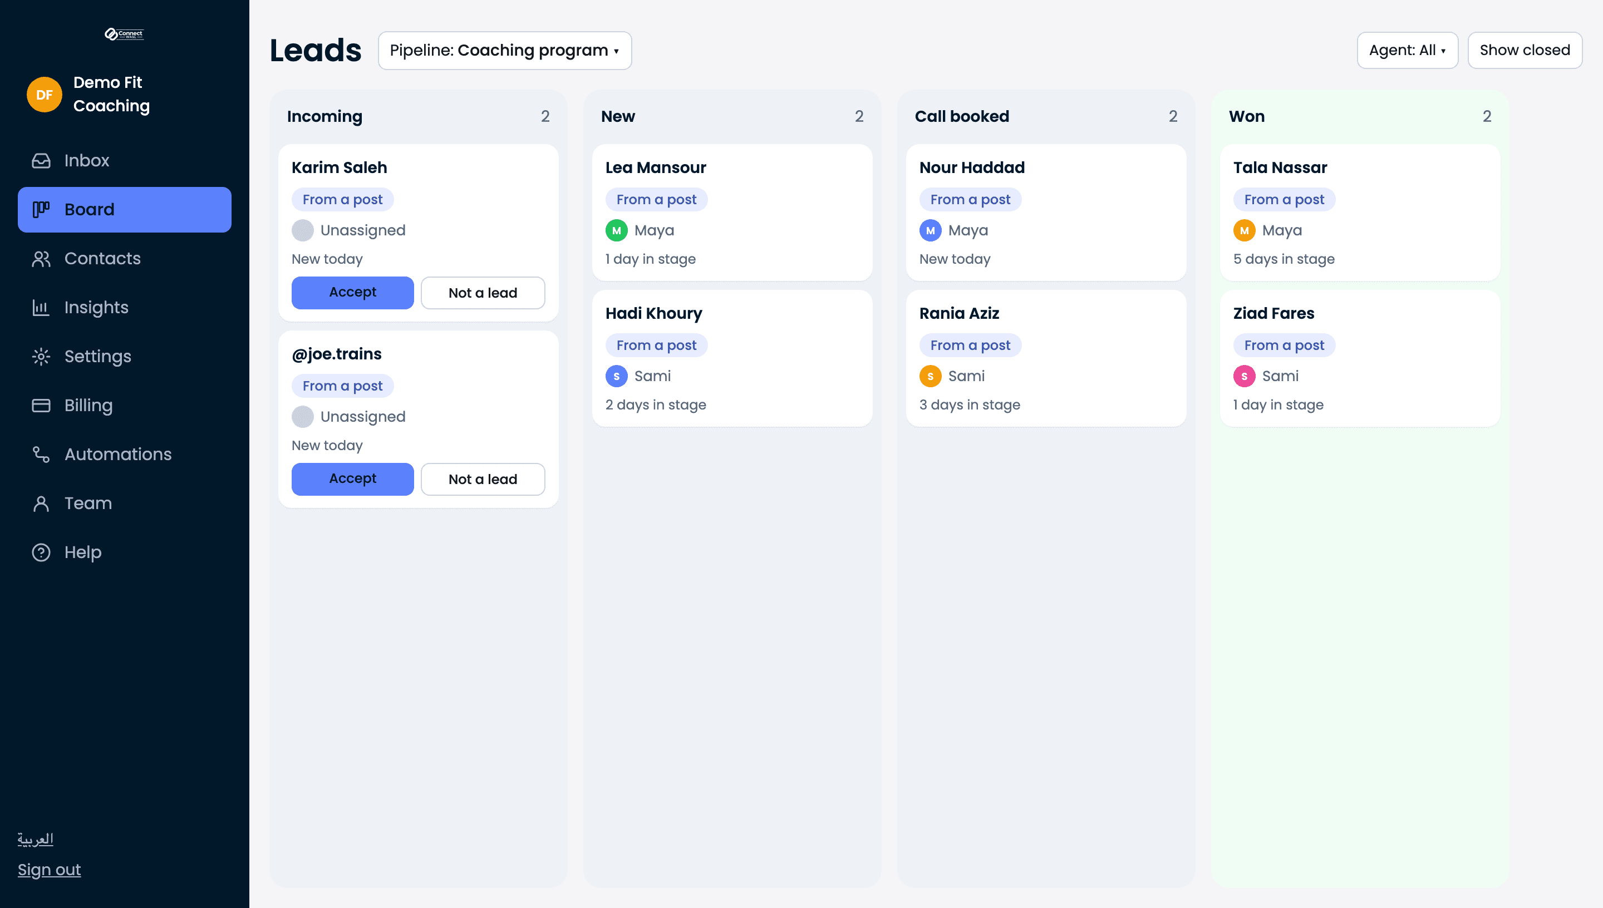This screenshot has width=1603, height=908.
Task: Open the Pipeline: Coaching program dropdown
Action: pos(505,51)
